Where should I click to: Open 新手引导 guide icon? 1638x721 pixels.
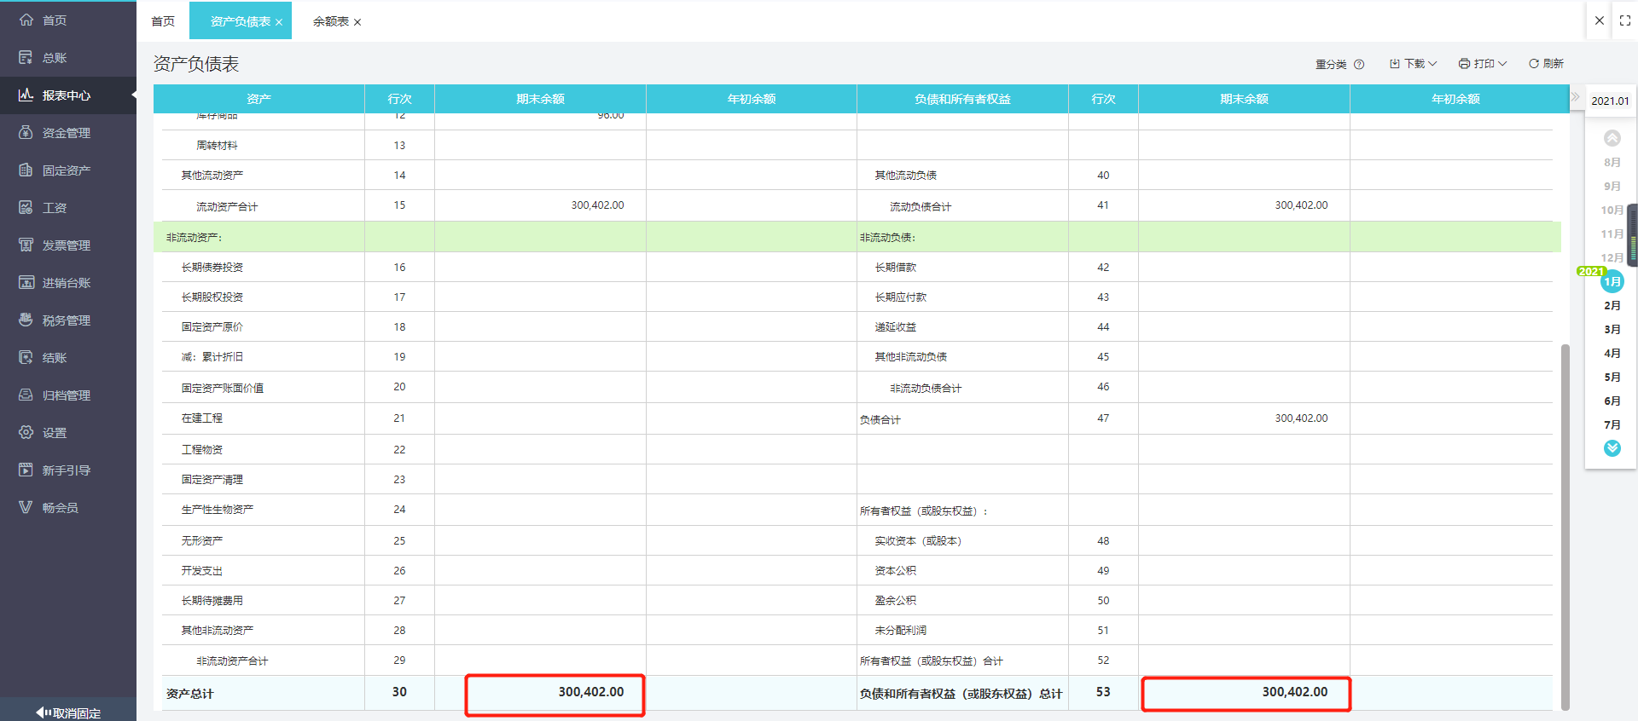pyautogui.click(x=26, y=470)
